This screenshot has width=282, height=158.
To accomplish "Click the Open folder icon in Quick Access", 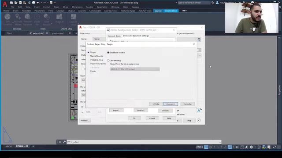I will [16, 3].
